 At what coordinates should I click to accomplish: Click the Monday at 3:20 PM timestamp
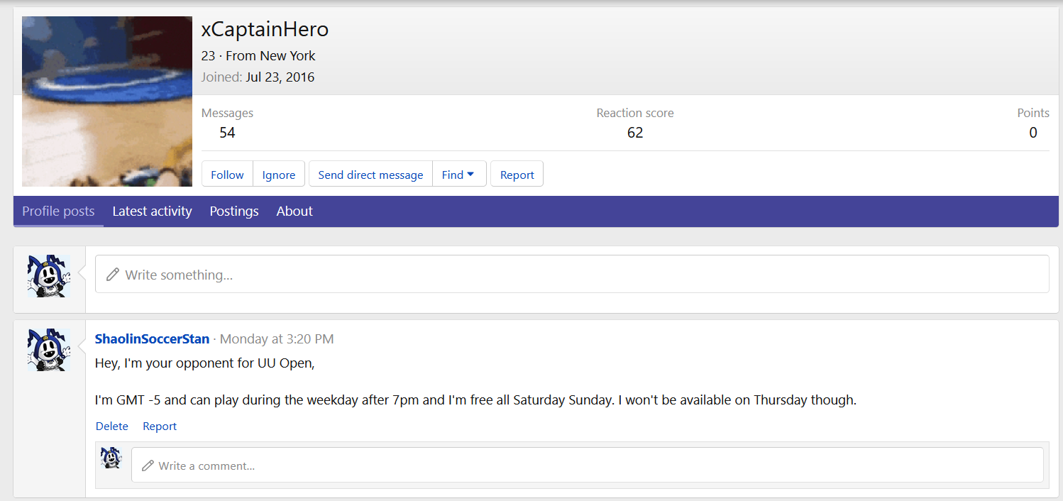coord(277,339)
